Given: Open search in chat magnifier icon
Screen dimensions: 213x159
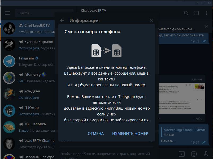Looking at the screenshot, I should coord(186,13).
